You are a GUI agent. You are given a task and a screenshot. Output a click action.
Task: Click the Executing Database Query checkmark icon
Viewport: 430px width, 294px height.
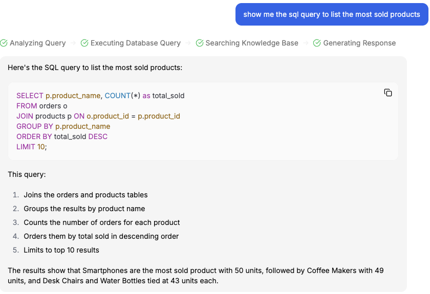pos(84,43)
